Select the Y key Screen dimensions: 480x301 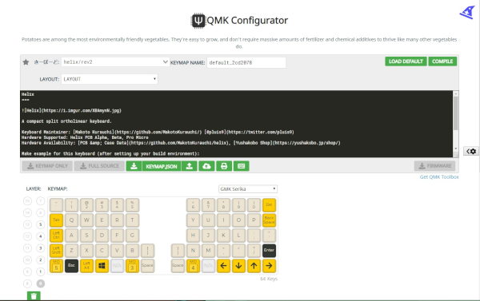tap(193, 220)
